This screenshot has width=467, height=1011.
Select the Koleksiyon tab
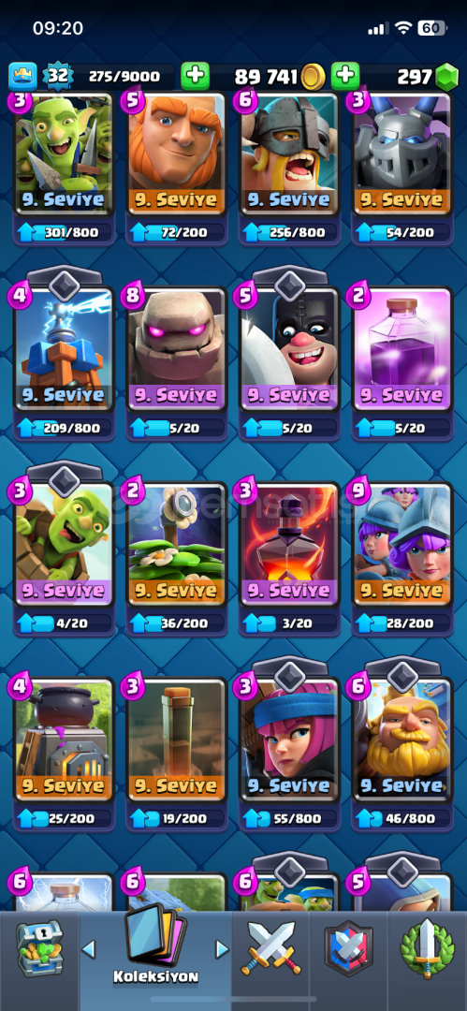[154, 947]
